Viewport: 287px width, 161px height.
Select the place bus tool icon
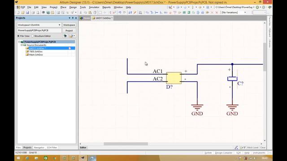(152, 13)
